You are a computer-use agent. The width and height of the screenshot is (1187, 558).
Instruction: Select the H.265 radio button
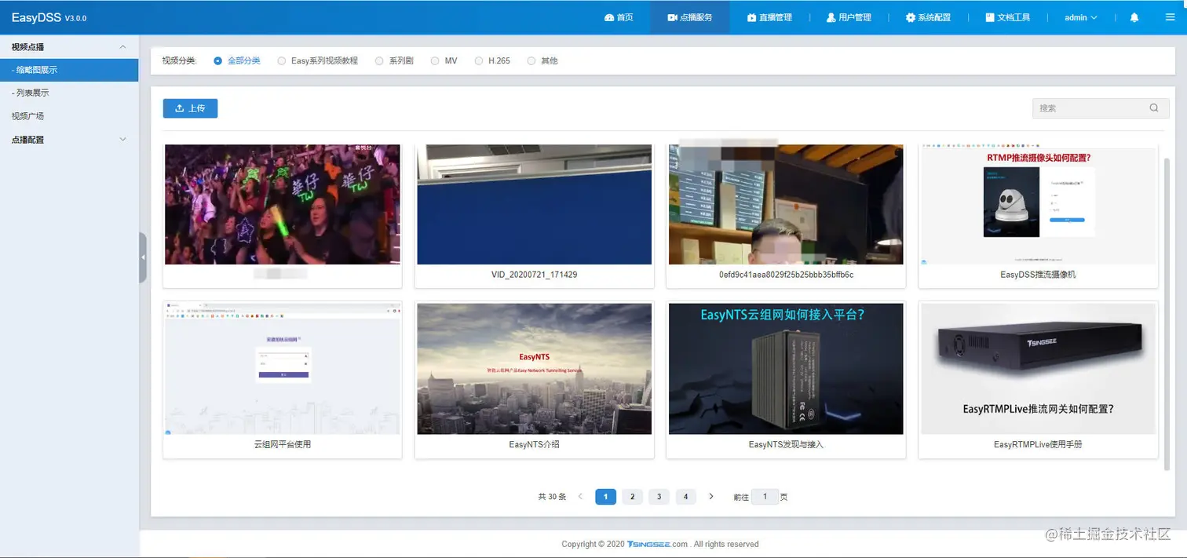479,60
